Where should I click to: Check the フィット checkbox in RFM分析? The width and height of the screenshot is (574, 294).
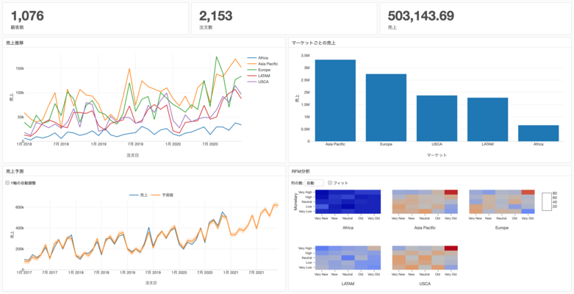[x=330, y=182]
